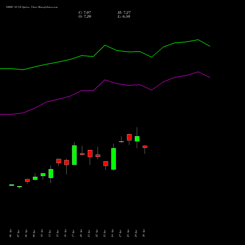Click the green upper band line
The width and height of the screenshot is (245, 245).
(105, 45)
